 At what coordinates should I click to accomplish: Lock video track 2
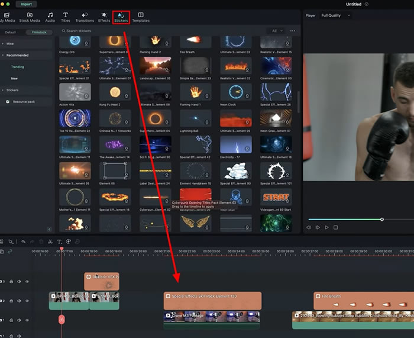(11, 301)
